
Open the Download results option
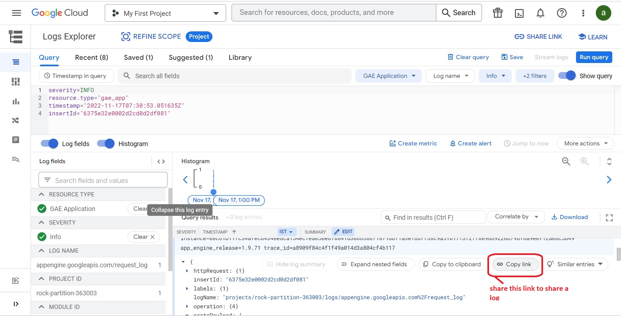tap(570, 217)
